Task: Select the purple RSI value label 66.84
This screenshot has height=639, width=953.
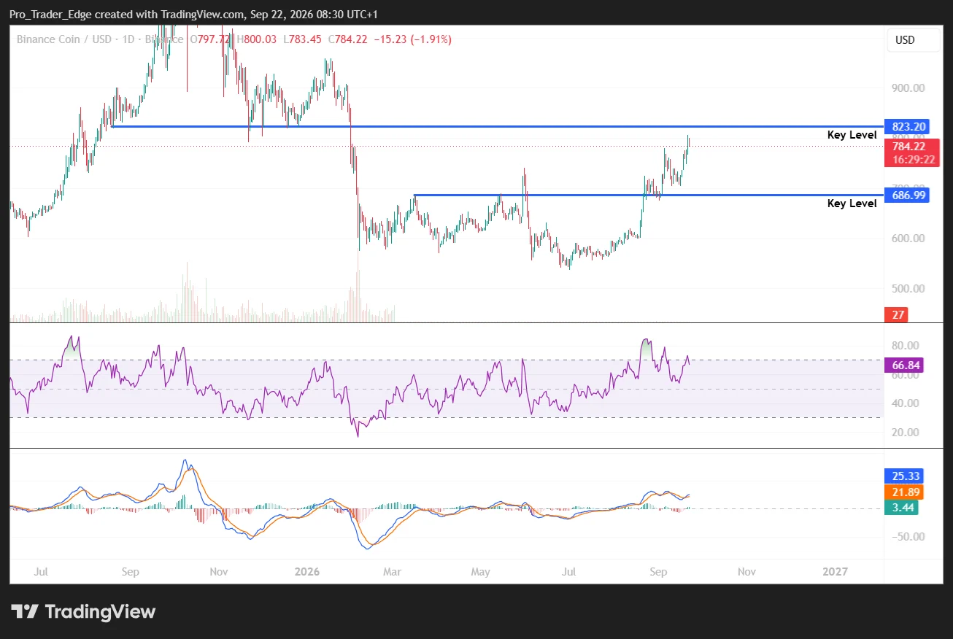Action: (x=903, y=365)
